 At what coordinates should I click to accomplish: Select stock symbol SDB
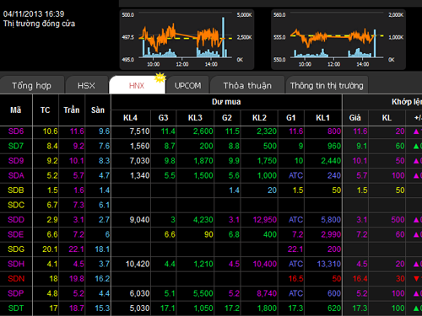[16, 190]
